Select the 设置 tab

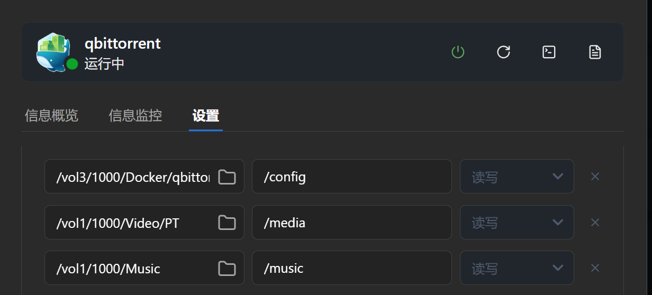206,115
